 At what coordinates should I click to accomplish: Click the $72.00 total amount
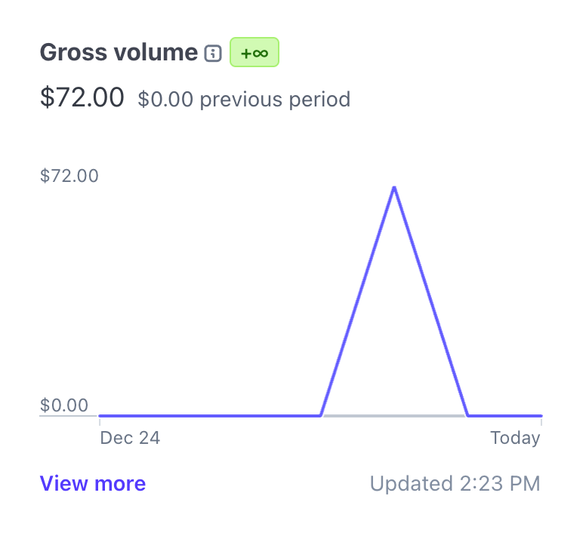click(x=82, y=97)
